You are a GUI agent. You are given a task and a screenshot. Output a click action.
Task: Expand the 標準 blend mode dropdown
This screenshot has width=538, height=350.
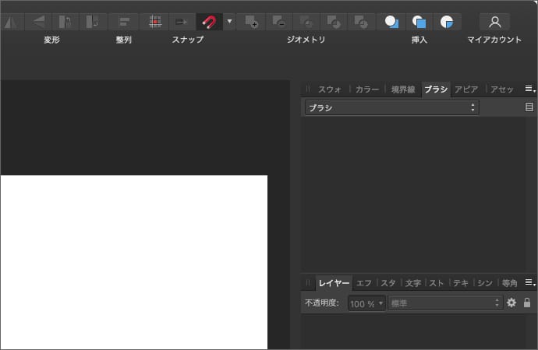pos(444,303)
